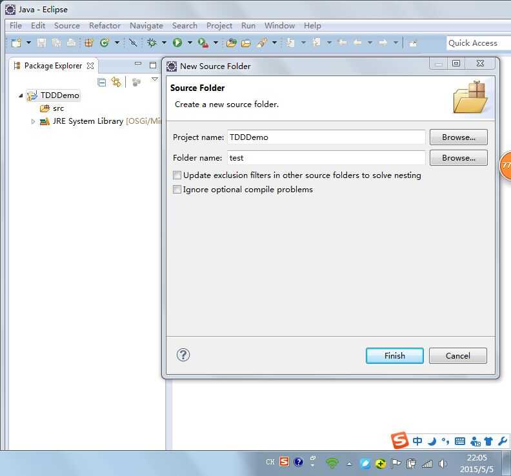This screenshot has height=476, width=511.
Task: Open the New Java Class dropdown arrow
Action: pos(117,43)
